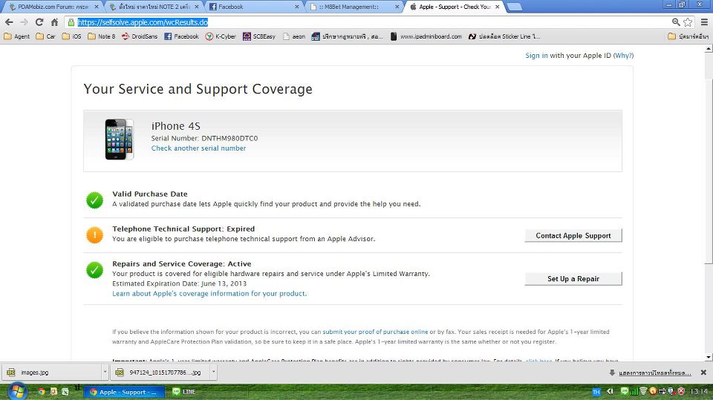The height and width of the screenshot is (400, 713).
Task: Click submit your proof of purchase online link
Action: click(375, 332)
